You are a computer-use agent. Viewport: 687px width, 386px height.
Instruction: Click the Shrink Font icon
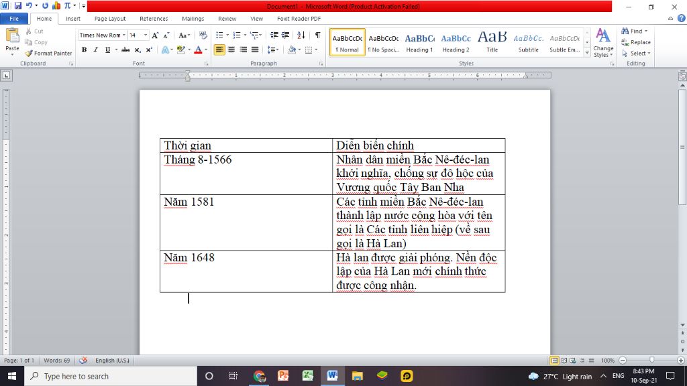(x=166, y=35)
